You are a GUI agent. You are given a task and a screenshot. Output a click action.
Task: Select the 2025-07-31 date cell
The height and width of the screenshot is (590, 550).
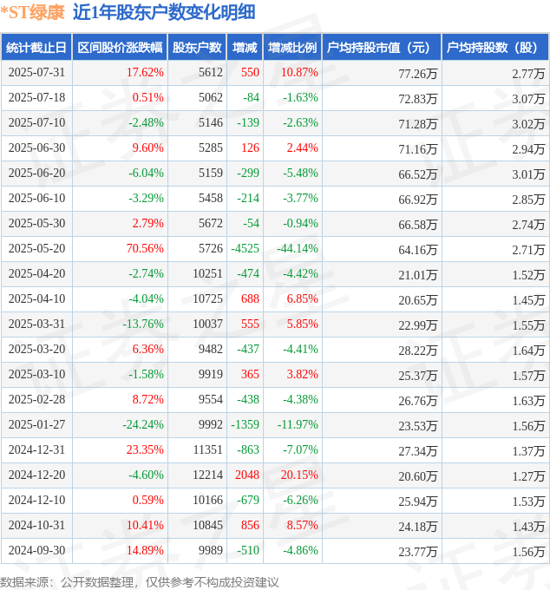tap(36, 73)
